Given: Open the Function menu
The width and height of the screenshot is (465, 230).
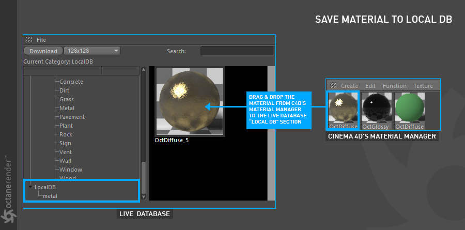Looking at the screenshot, I should tap(394, 86).
